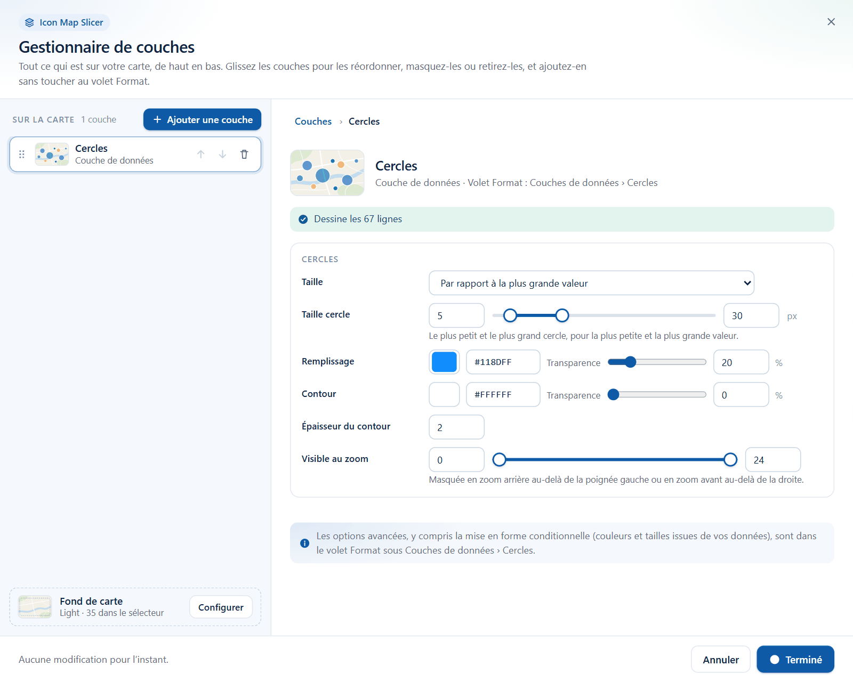Grab the drag handle of Cercles layer
The image size is (853, 682).
pyautogui.click(x=22, y=155)
